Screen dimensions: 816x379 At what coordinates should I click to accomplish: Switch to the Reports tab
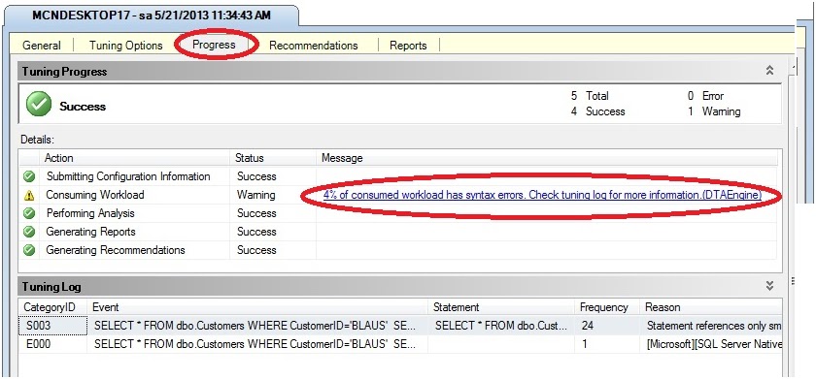coord(408,46)
